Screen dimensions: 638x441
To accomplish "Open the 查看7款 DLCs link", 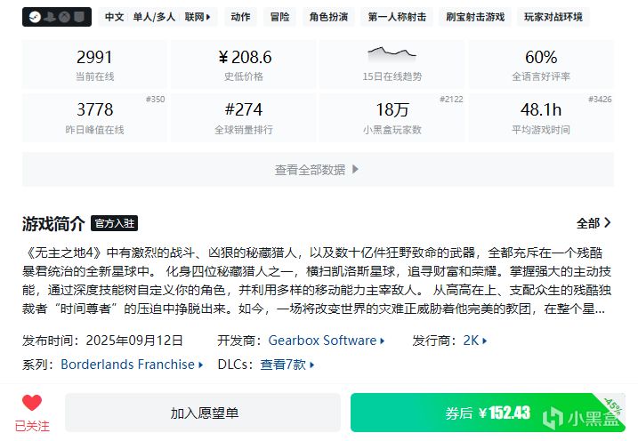I will 287,365.
